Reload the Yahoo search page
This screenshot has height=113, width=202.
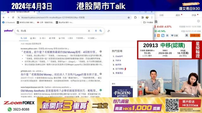coord(13,18)
